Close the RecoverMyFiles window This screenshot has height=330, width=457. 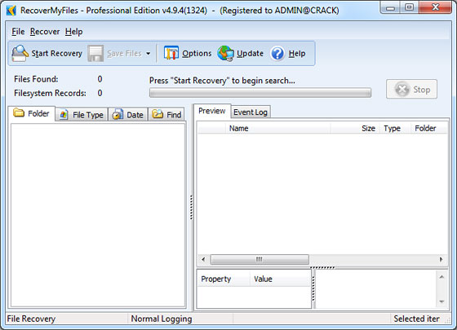click(435, 7)
